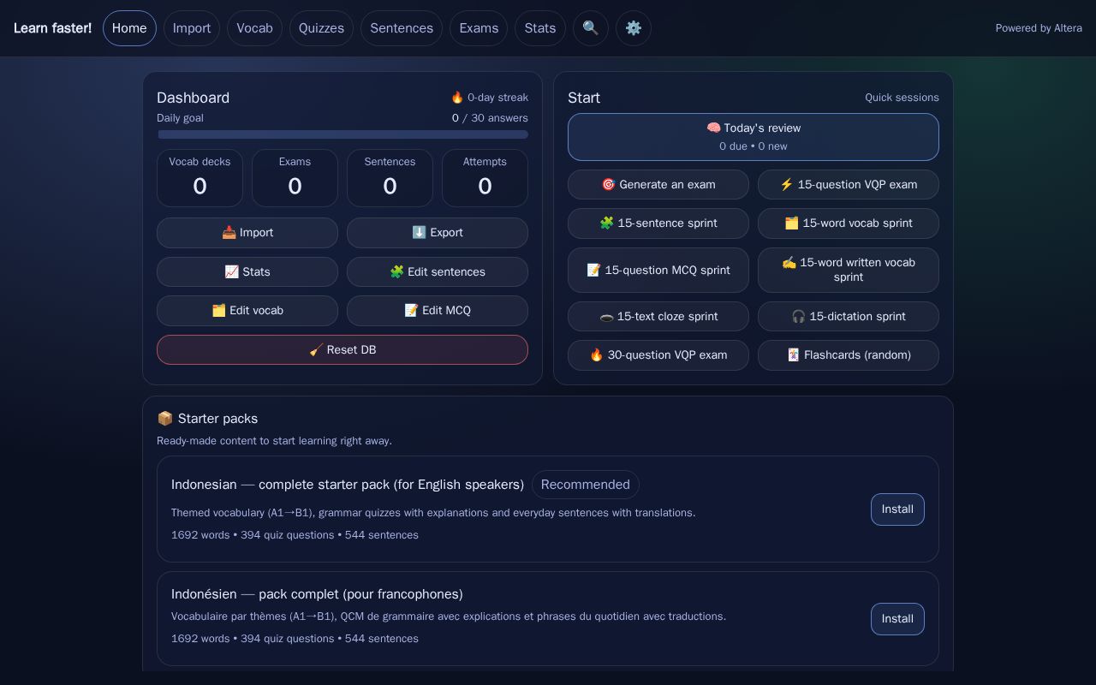Navigate to the Sentences tab
Viewport: 1096px width, 685px height.
pyautogui.click(x=402, y=28)
